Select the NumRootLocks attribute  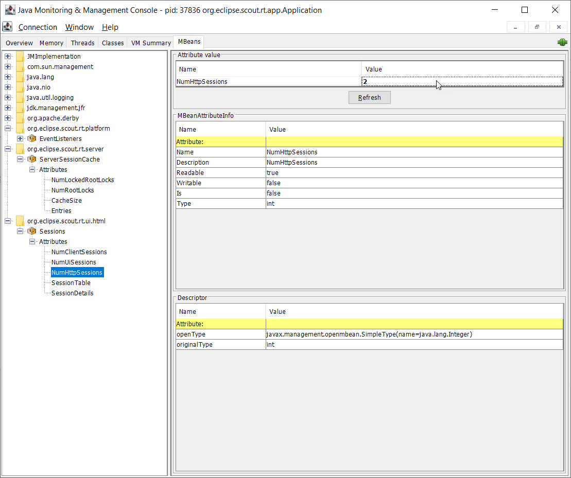tap(73, 190)
